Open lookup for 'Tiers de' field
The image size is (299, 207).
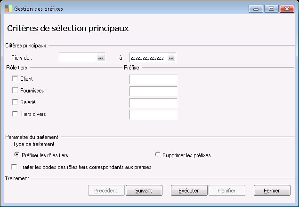point(100,58)
